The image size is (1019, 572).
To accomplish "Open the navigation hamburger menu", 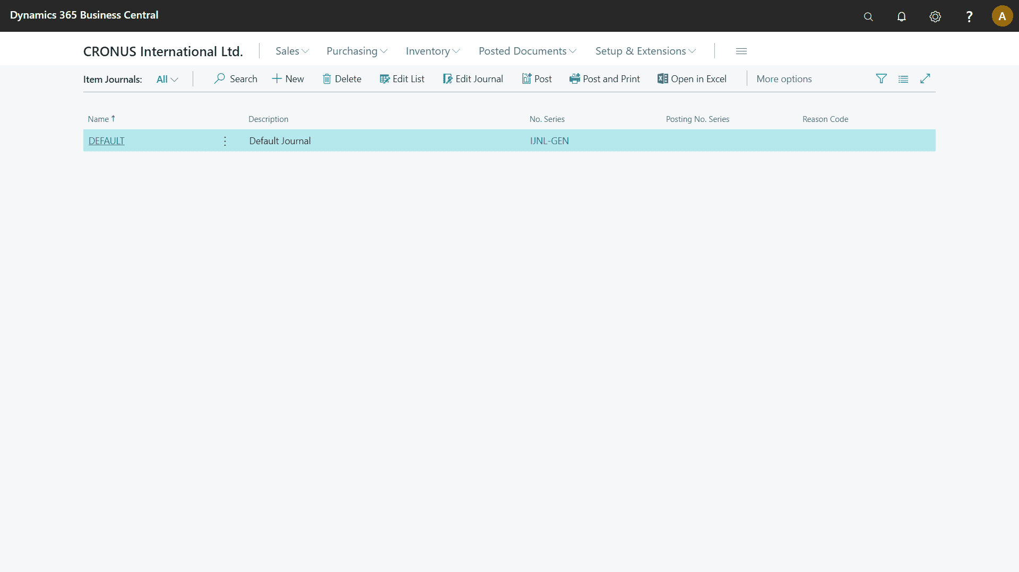I will 741,51.
